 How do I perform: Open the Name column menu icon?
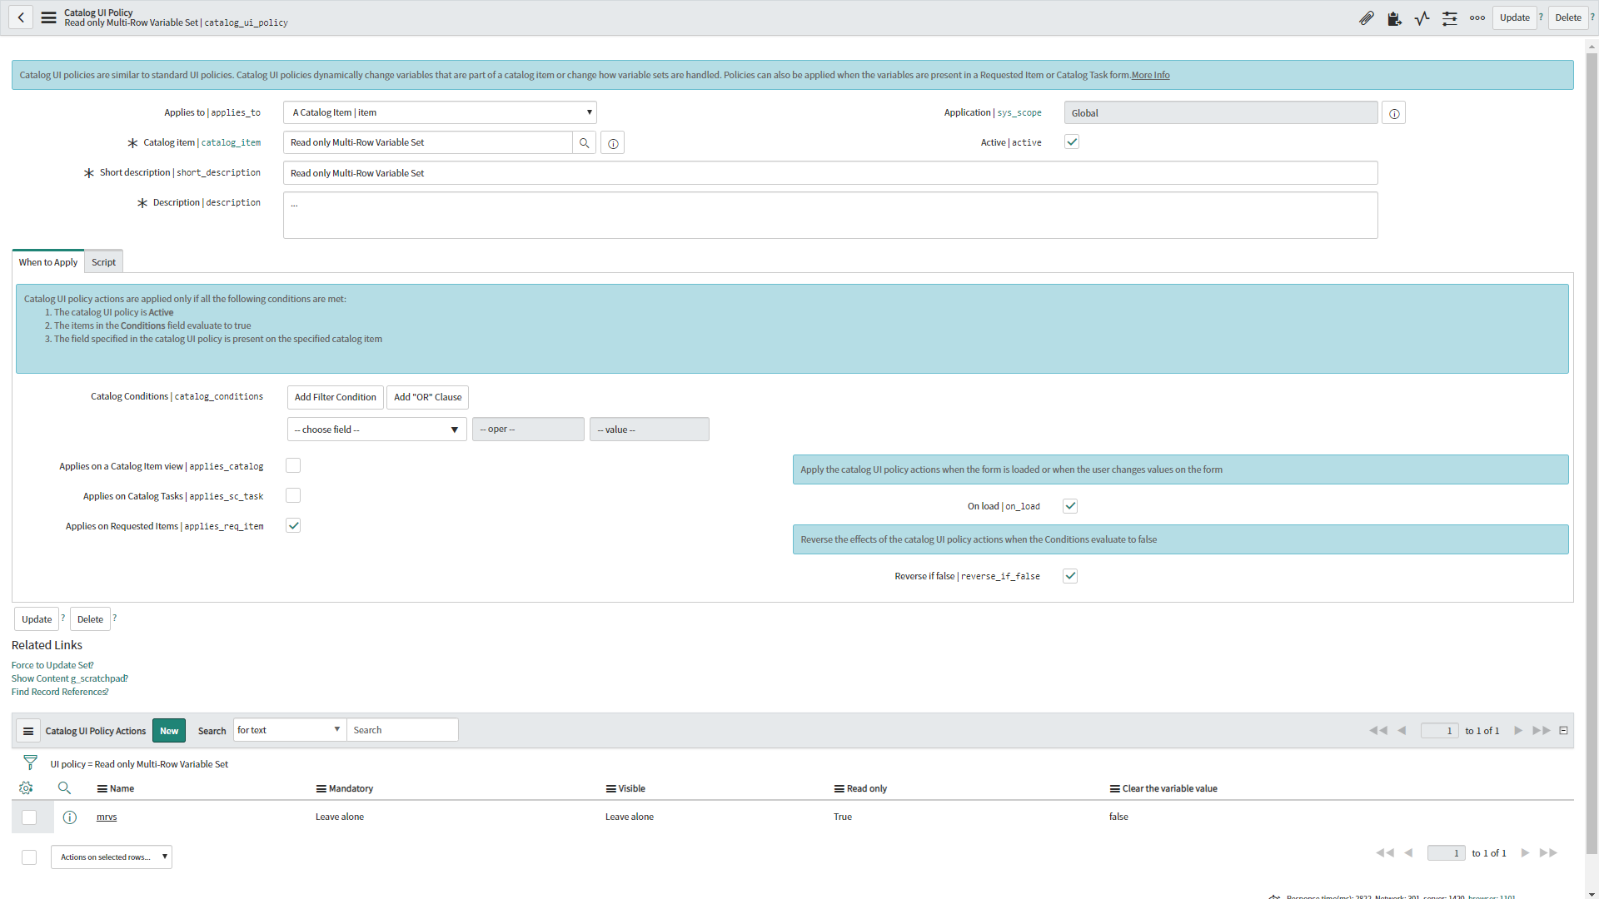point(102,789)
